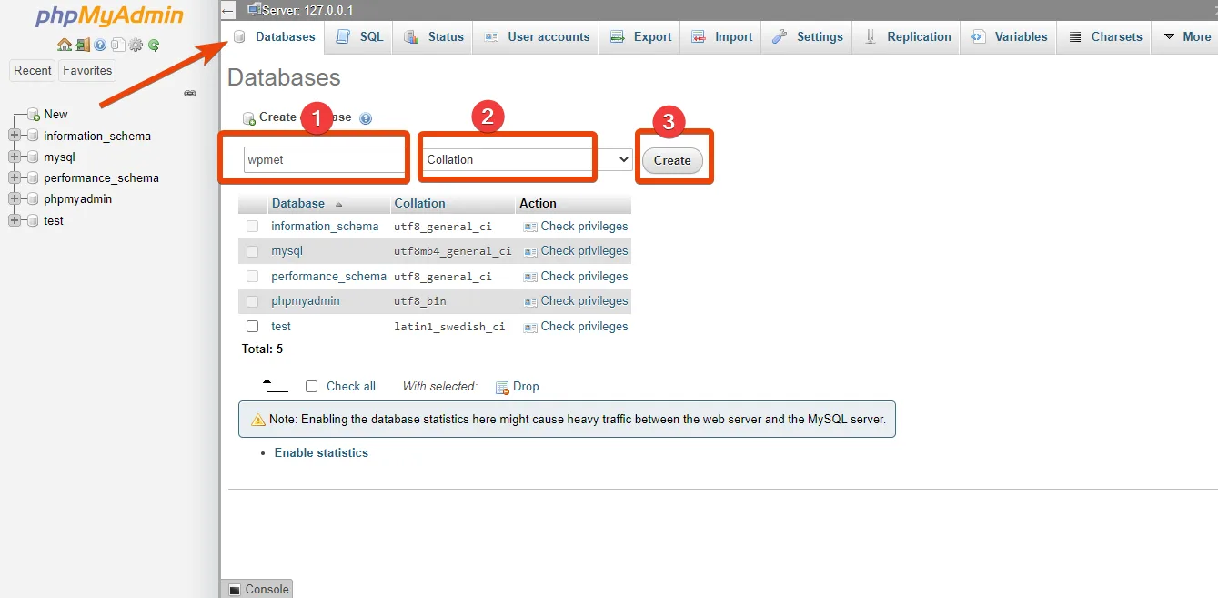Viewport: 1218px width, 598px height.
Task: Click privileges icon in mysql row
Action: [530, 251]
